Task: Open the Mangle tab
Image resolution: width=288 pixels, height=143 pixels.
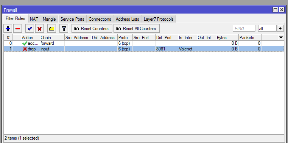Action: pyautogui.click(x=49, y=19)
